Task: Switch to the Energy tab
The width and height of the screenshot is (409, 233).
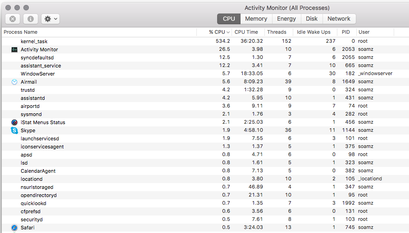Action: pos(286,19)
